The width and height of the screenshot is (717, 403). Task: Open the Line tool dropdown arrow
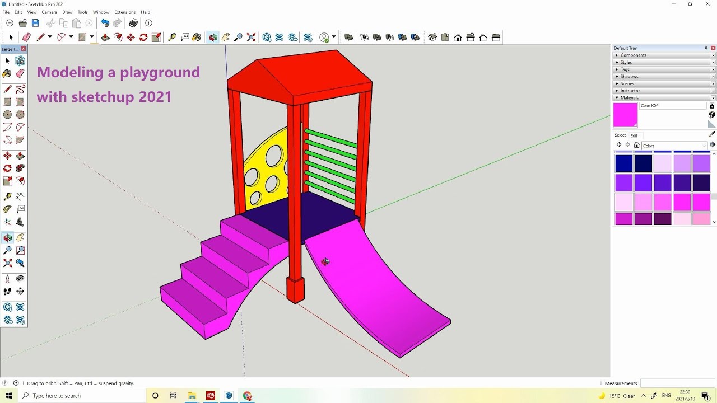[50, 37]
